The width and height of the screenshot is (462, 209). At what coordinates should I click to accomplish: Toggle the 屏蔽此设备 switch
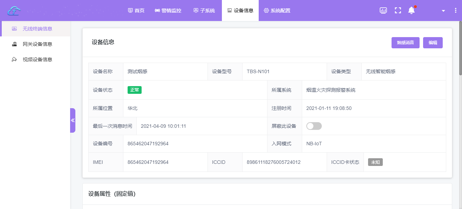(314, 126)
